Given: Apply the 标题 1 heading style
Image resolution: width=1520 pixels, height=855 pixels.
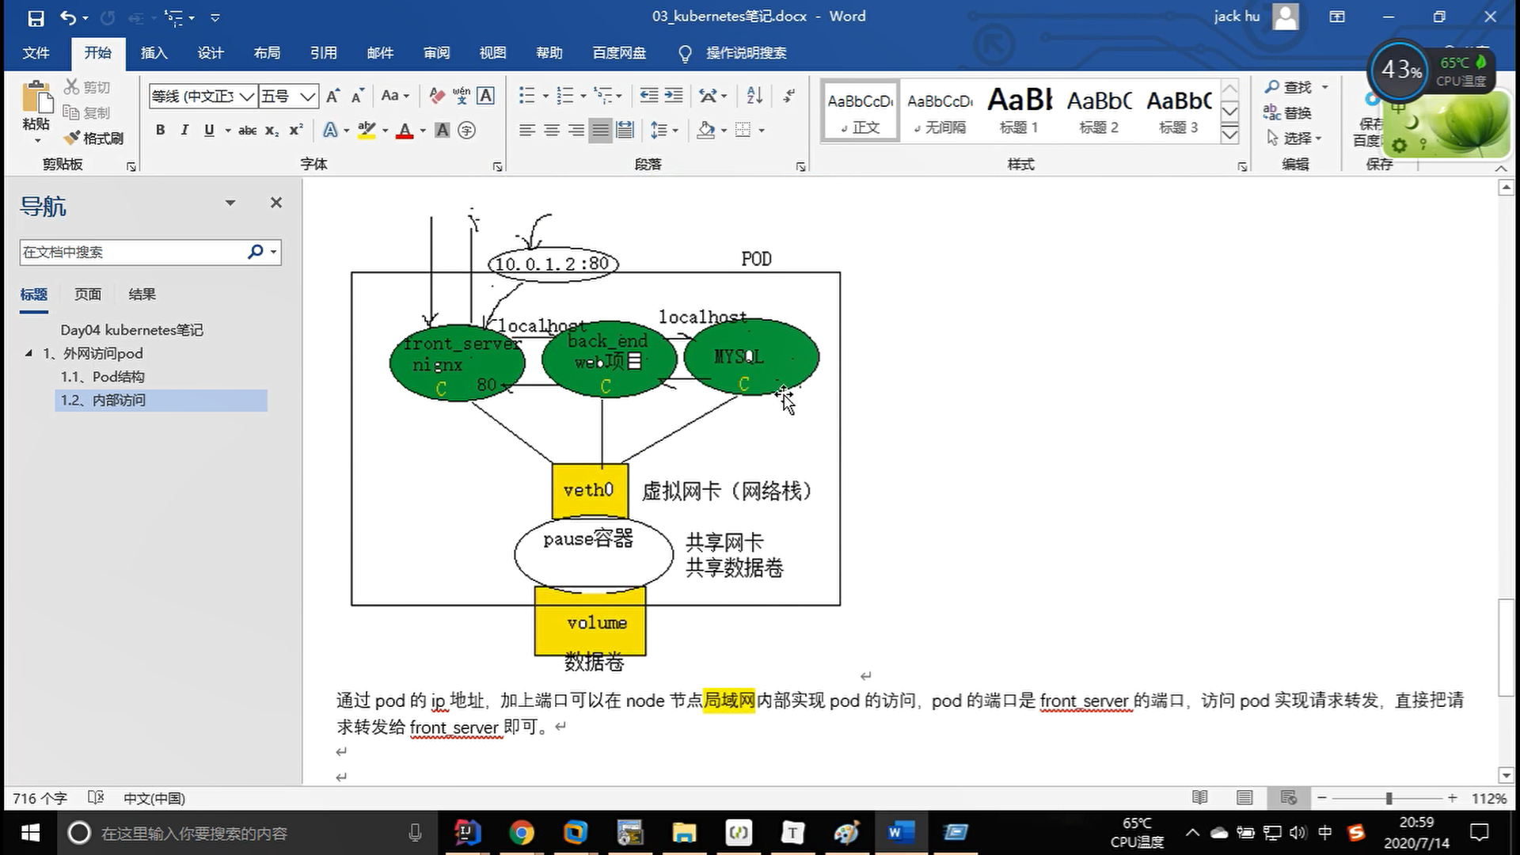Looking at the screenshot, I should click(1019, 111).
